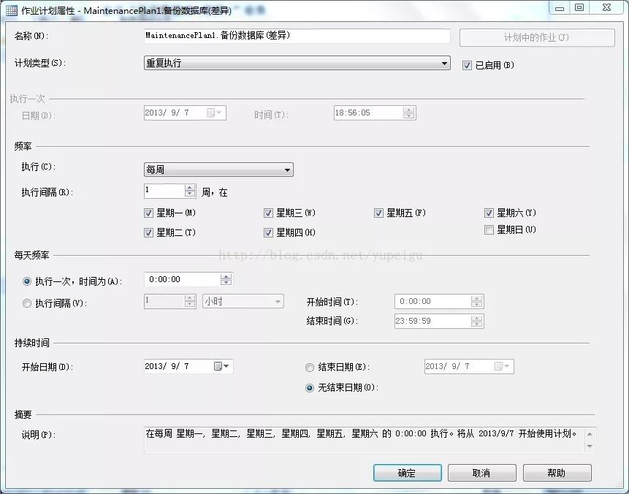Click the 名称 text input field

(297, 36)
